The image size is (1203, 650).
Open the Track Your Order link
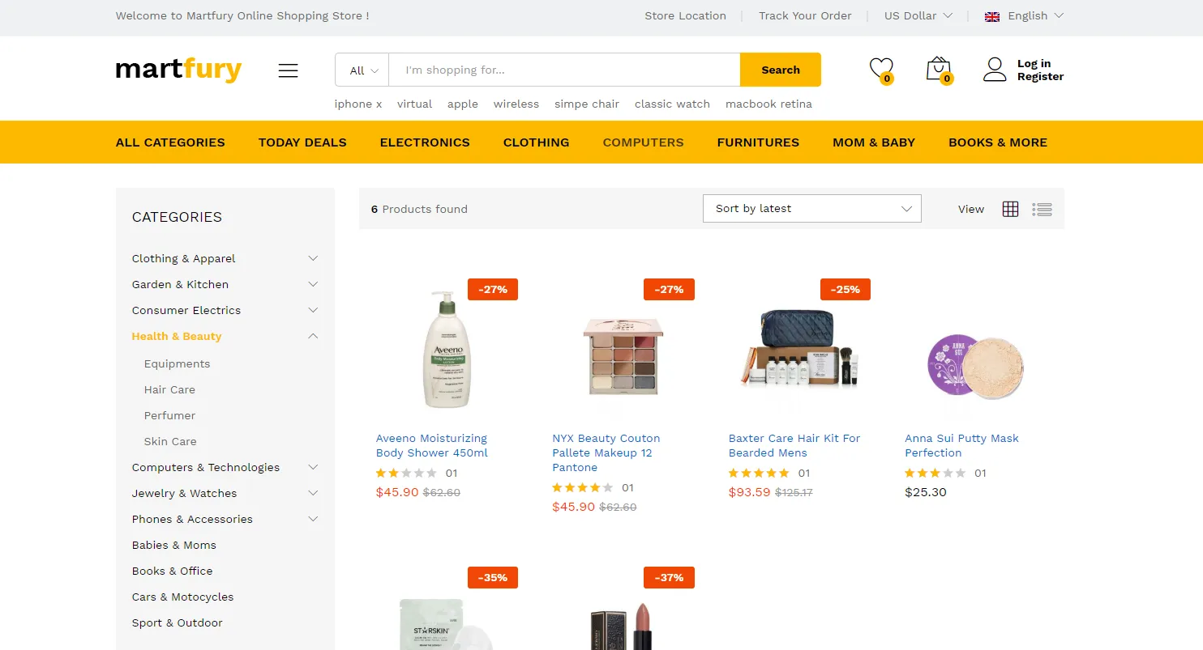[804, 16]
